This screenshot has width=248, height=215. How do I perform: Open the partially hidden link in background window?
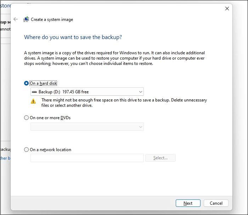5,158
